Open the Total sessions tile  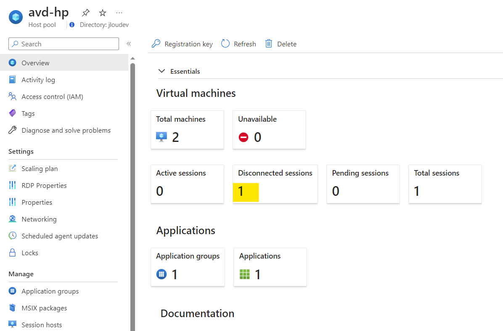point(445,184)
